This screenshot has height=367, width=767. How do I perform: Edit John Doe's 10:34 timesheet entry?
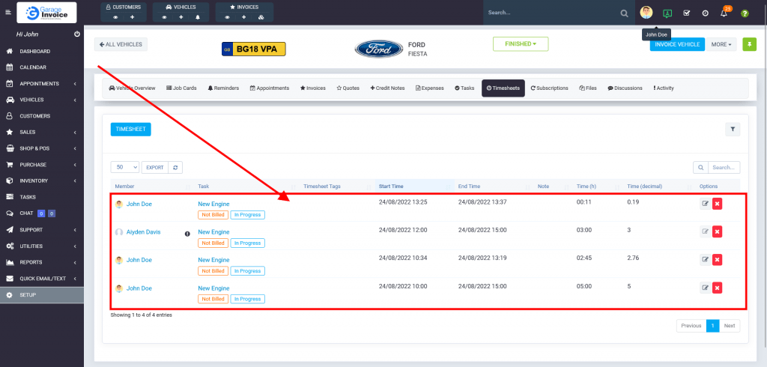pyautogui.click(x=706, y=259)
